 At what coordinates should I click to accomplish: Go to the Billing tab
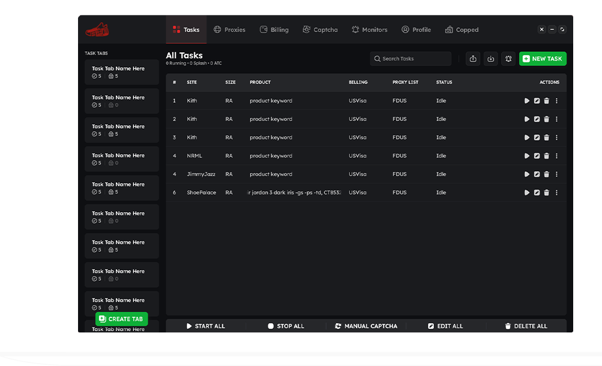pos(274,29)
